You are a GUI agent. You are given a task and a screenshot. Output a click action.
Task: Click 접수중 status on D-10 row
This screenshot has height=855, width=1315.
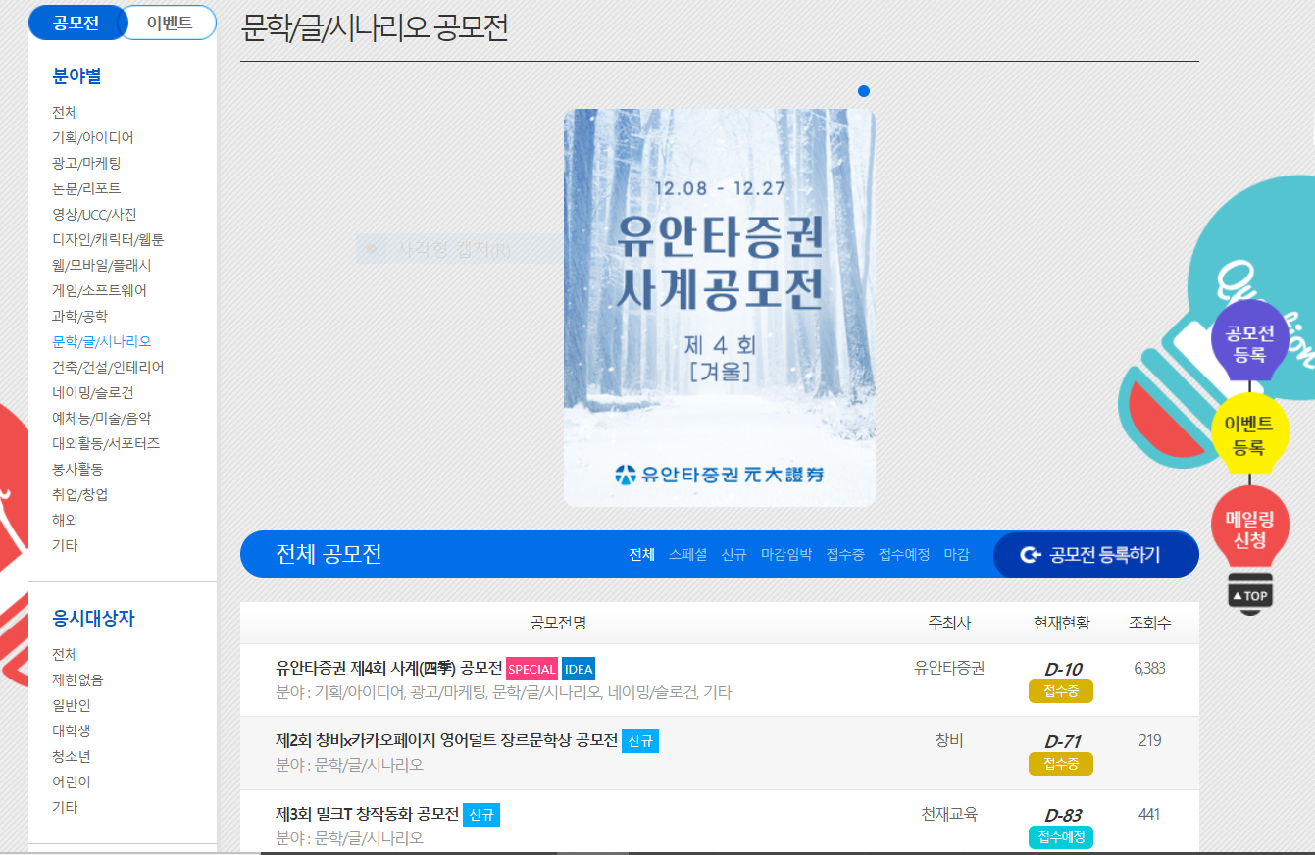click(1061, 691)
